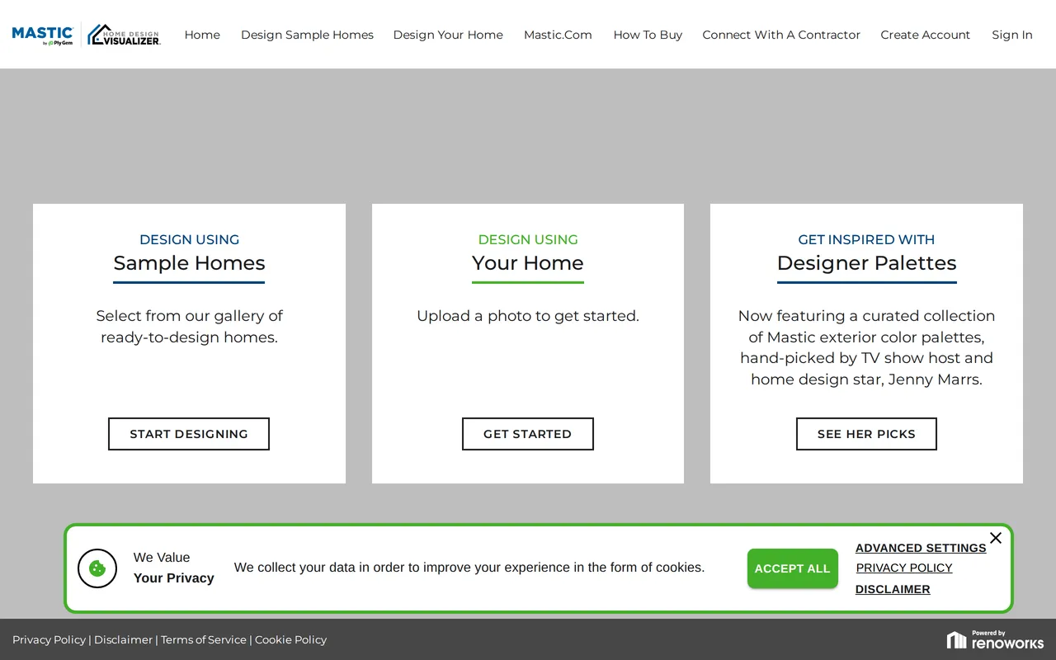Select Connect With A Contractor
The image size is (1056, 660).
click(781, 35)
